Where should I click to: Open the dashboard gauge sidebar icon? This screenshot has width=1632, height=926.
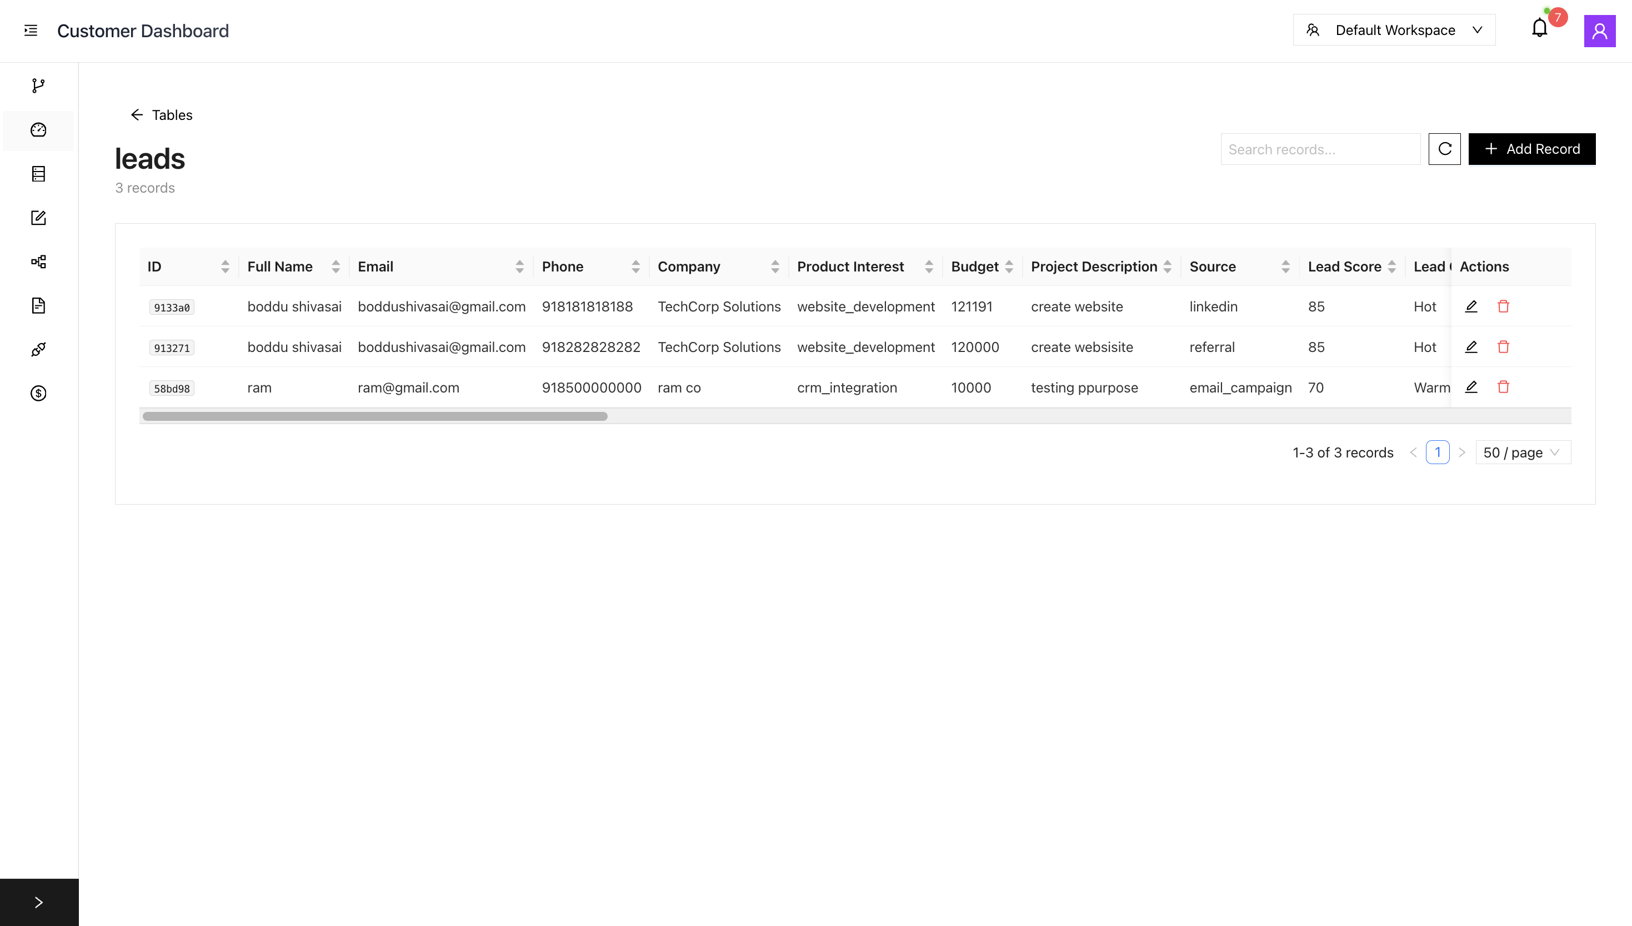pos(38,130)
